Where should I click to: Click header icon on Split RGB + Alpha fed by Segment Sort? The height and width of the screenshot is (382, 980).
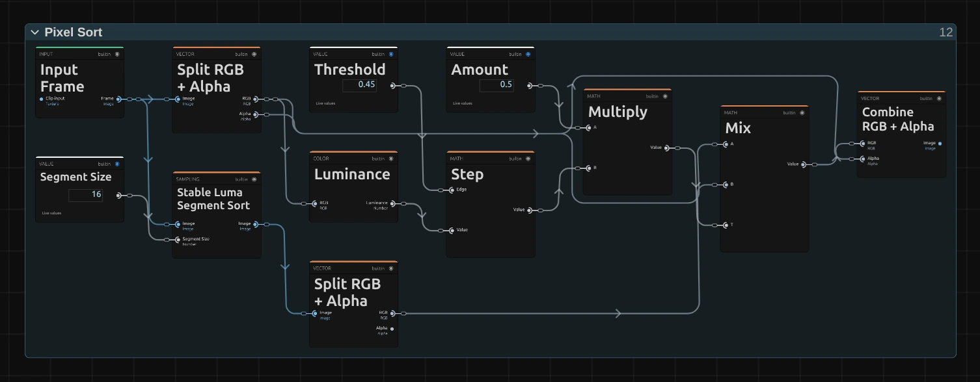[391, 268]
